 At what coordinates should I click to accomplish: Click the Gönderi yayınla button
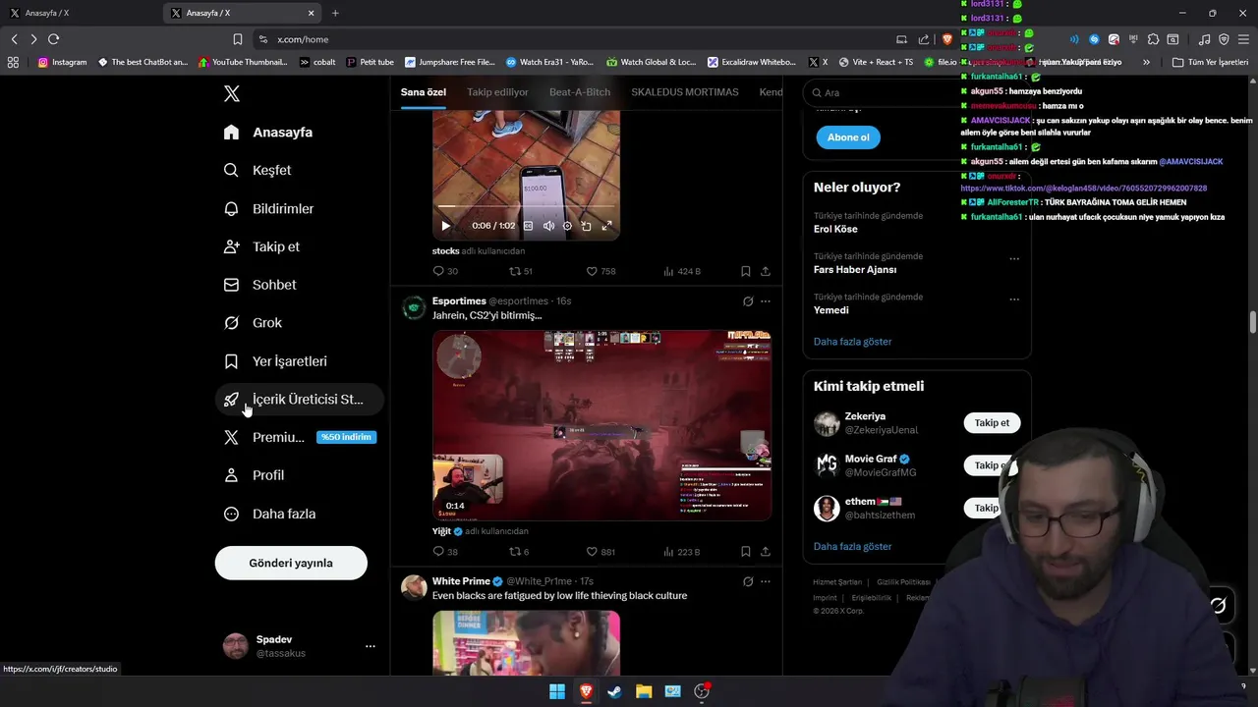(291, 563)
